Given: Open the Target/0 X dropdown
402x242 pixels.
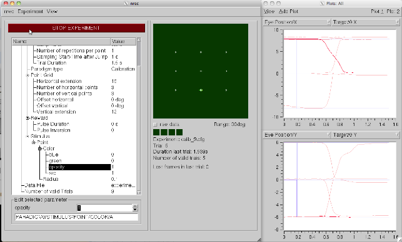Looking at the screenshot, I should (x=366, y=22).
